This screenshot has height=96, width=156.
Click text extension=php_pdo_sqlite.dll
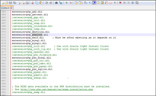click(32, 69)
